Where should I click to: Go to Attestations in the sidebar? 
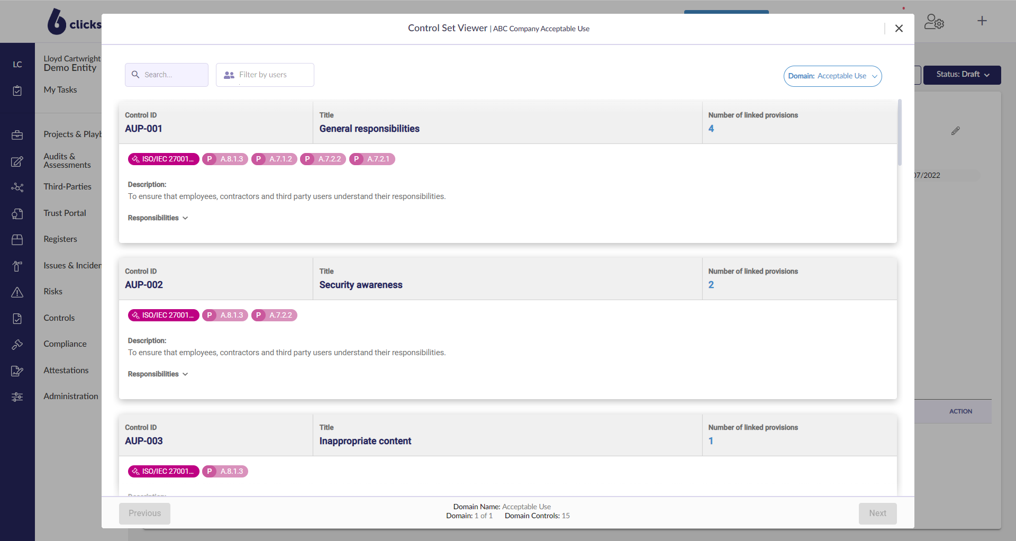tap(66, 371)
